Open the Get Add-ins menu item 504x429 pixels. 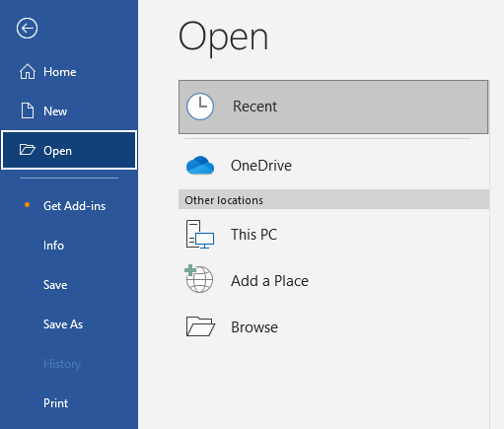[75, 206]
